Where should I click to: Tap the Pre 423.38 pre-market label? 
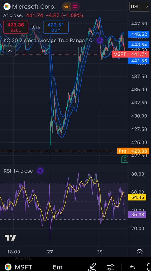pos(133,151)
